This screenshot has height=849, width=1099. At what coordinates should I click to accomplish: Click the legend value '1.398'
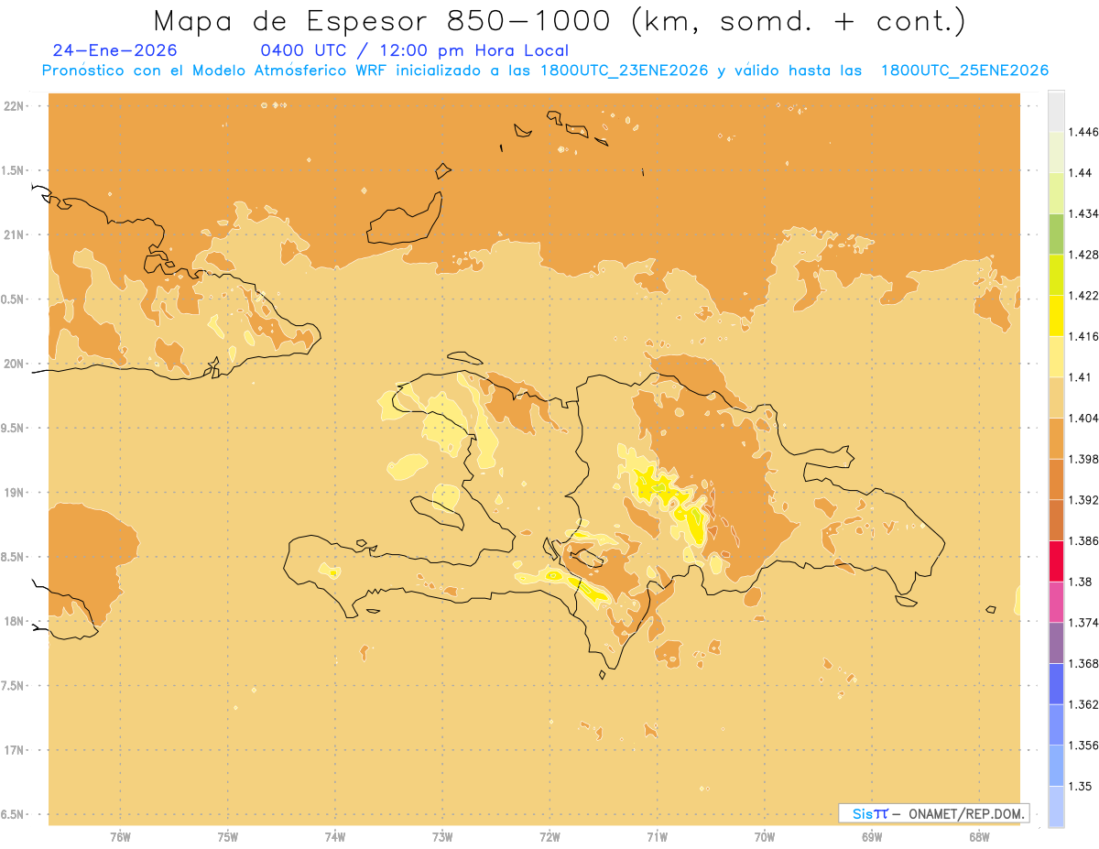1084,459
